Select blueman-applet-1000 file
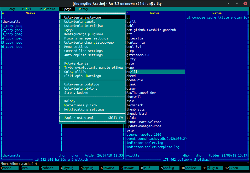This screenshot has width=250, height=173. pos(144,134)
